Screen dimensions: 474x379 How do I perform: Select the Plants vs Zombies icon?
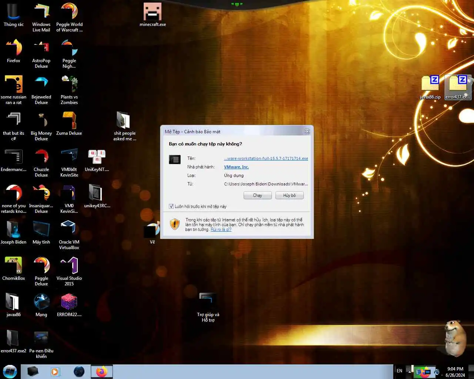(x=69, y=90)
